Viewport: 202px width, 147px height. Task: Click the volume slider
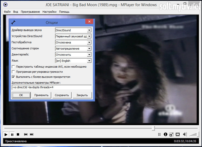coord(194,134)
